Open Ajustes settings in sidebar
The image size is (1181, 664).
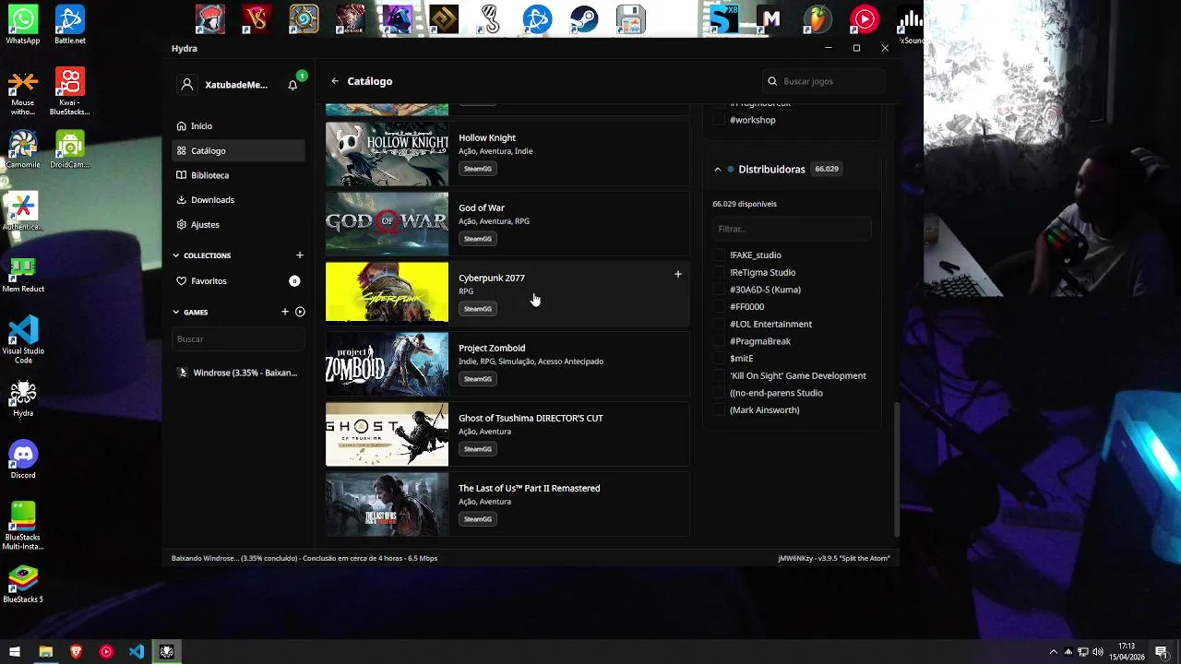tap(238, 225)
